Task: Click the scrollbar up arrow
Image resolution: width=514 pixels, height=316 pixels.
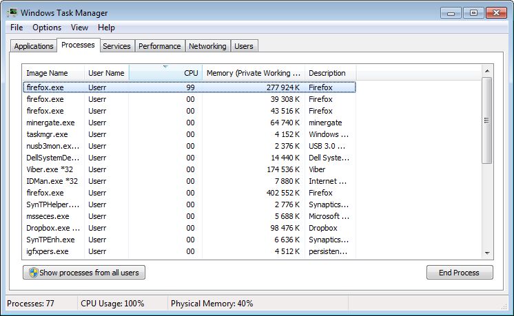Action: pos(487,71)
